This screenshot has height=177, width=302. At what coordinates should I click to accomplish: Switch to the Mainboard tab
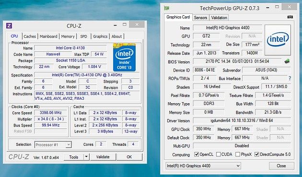coord(48,36)
